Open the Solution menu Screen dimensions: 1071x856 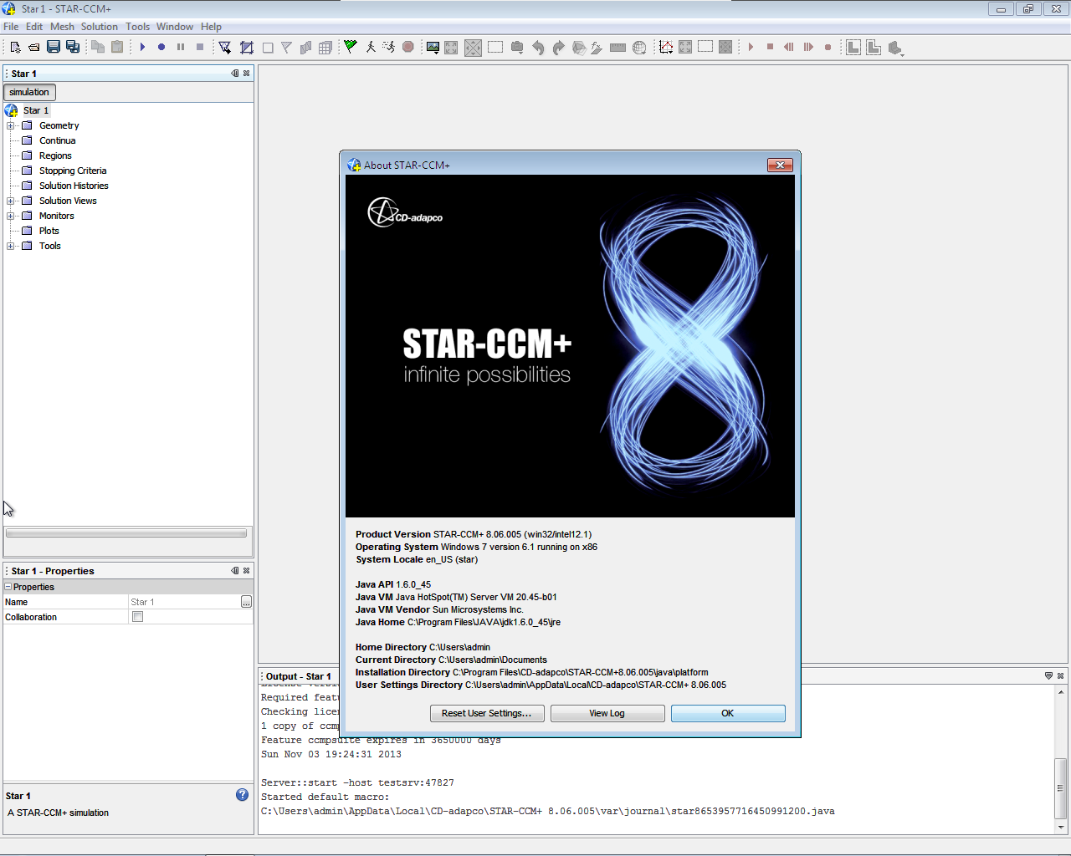[100, 27]
